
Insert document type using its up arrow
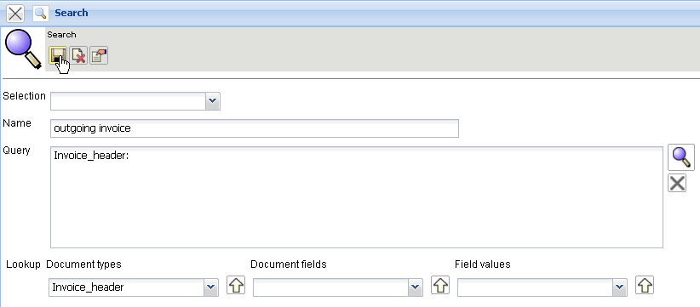point(236,285)
